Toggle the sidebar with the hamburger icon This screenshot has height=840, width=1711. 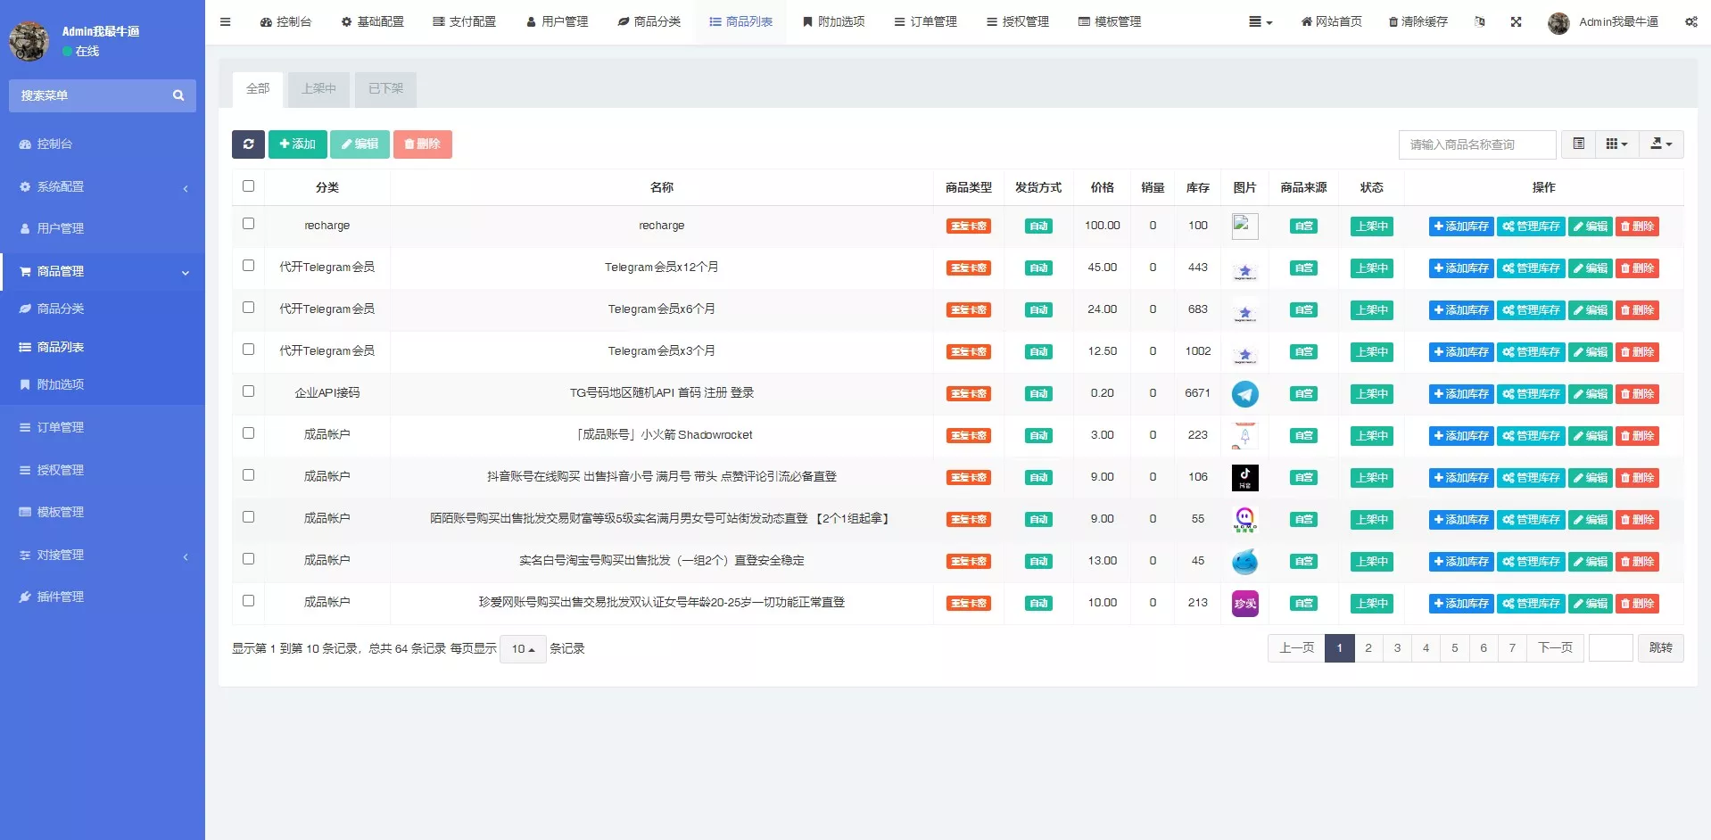[225, 21]
